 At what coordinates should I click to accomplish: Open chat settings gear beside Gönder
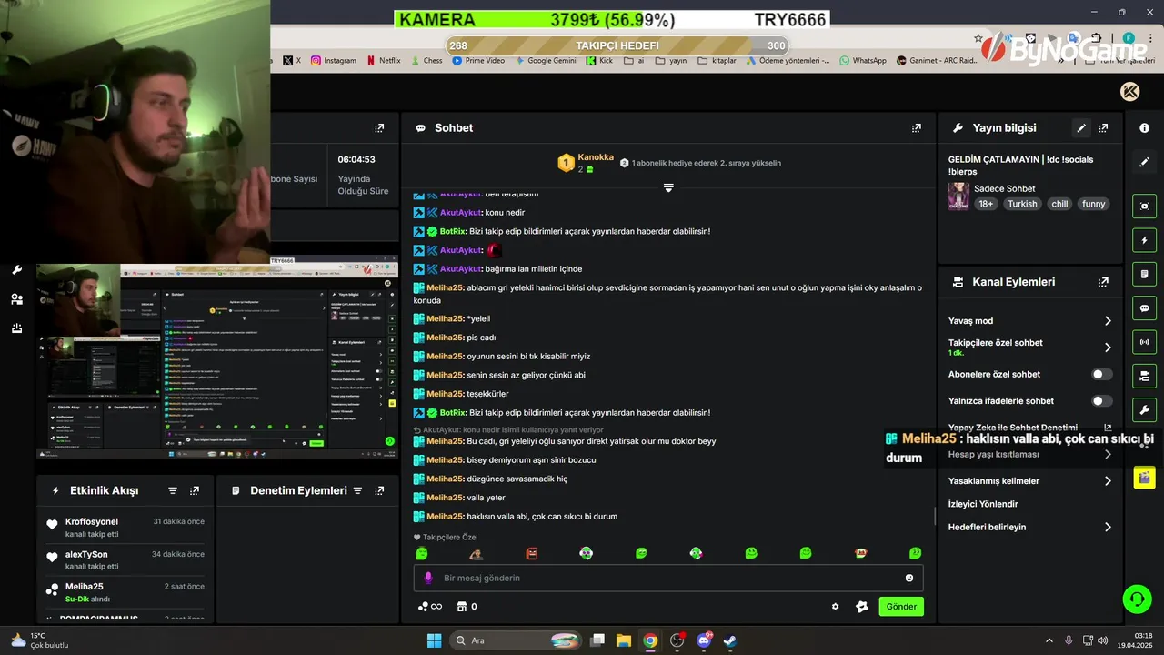coord(836,607)
